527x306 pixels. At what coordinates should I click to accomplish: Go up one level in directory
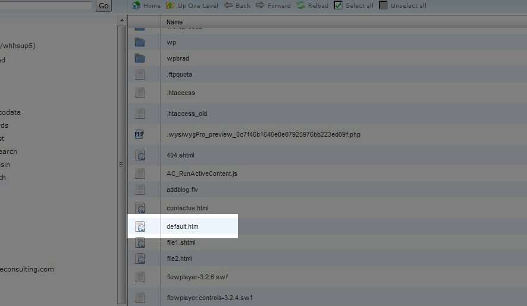click(171, 5)
